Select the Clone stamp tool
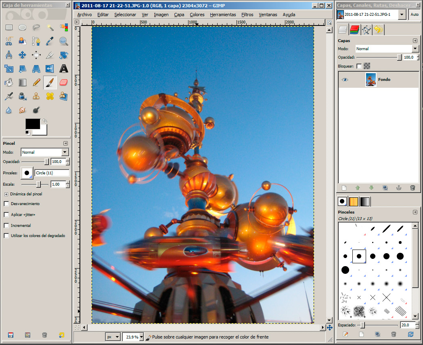Viewport: 423px width, 345px height. click(36, 96)
